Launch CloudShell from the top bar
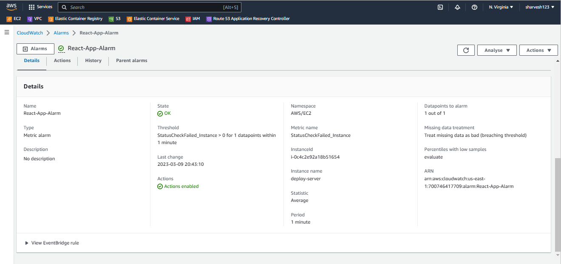 (440, 7)
